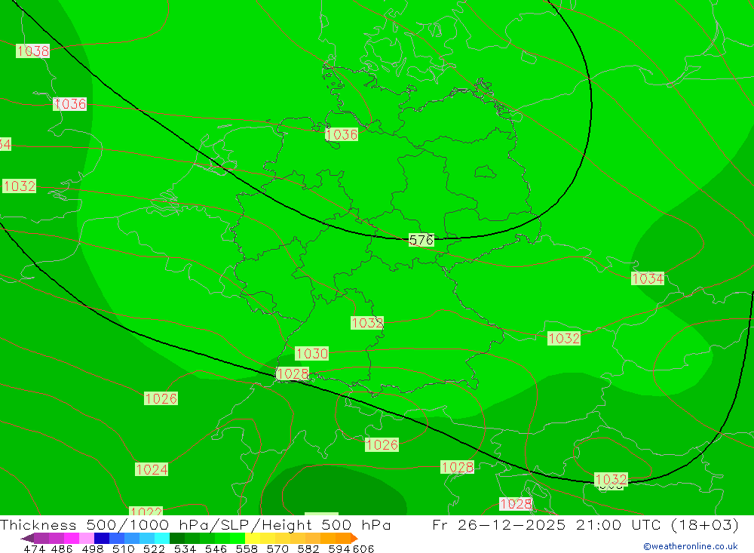
Task: Pick the cyan legend swatch
Action: [162, 538]
